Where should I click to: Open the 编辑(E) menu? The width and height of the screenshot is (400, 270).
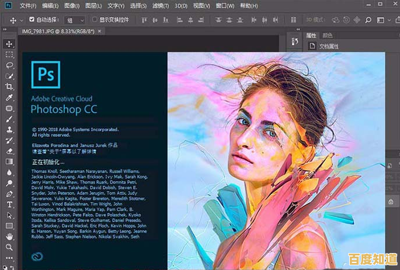[50, 6]
